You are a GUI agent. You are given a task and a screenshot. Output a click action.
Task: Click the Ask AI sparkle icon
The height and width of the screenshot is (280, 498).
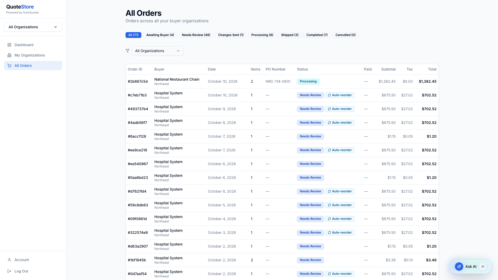click(x=459, y=267)
